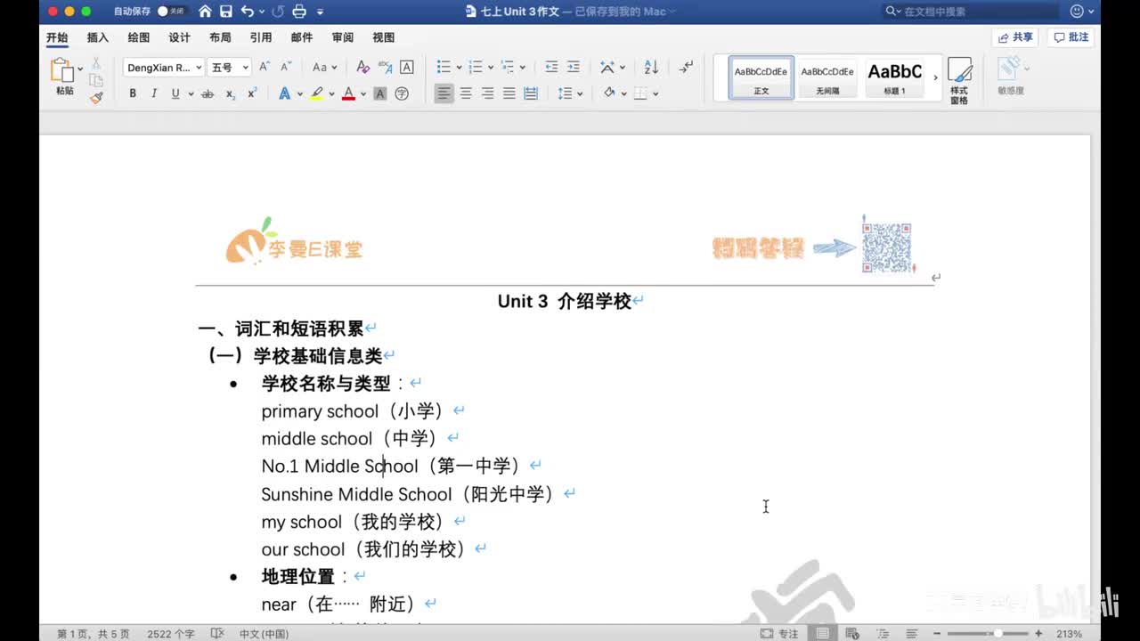Toggle Italic formatting
Viewport: 1140px width, 641px height.
(154, 93)
